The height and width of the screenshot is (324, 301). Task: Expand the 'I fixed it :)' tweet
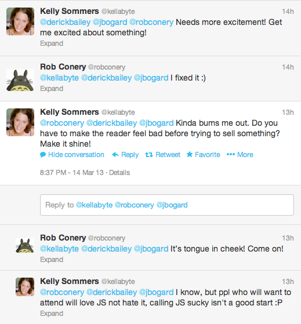[x=52, y=89]
